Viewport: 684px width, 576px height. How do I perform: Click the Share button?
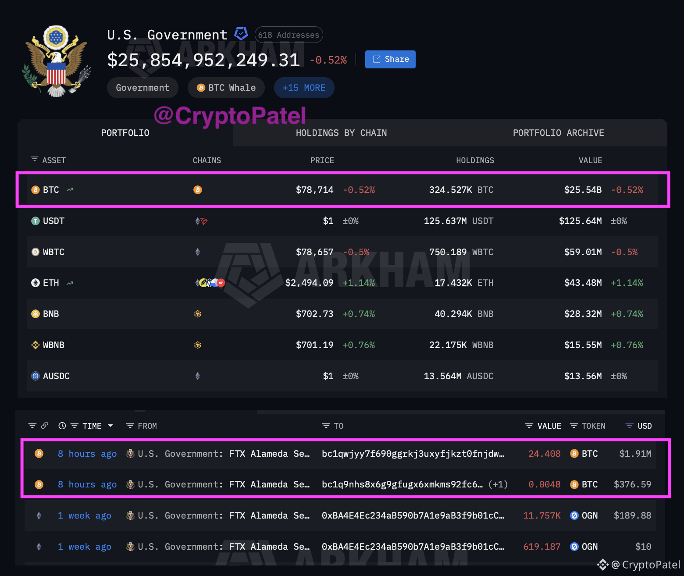pyautogui.click(x=390, y=59)
